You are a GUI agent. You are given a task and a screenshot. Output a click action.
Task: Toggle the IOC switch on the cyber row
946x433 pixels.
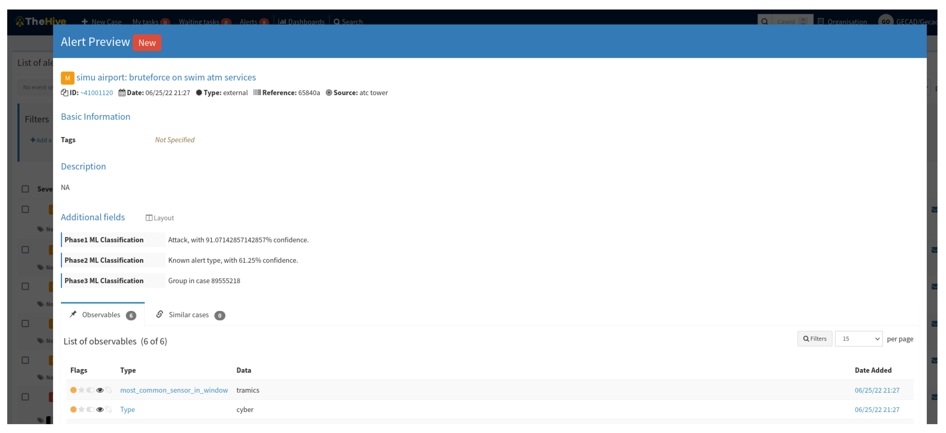click(91, 409)
